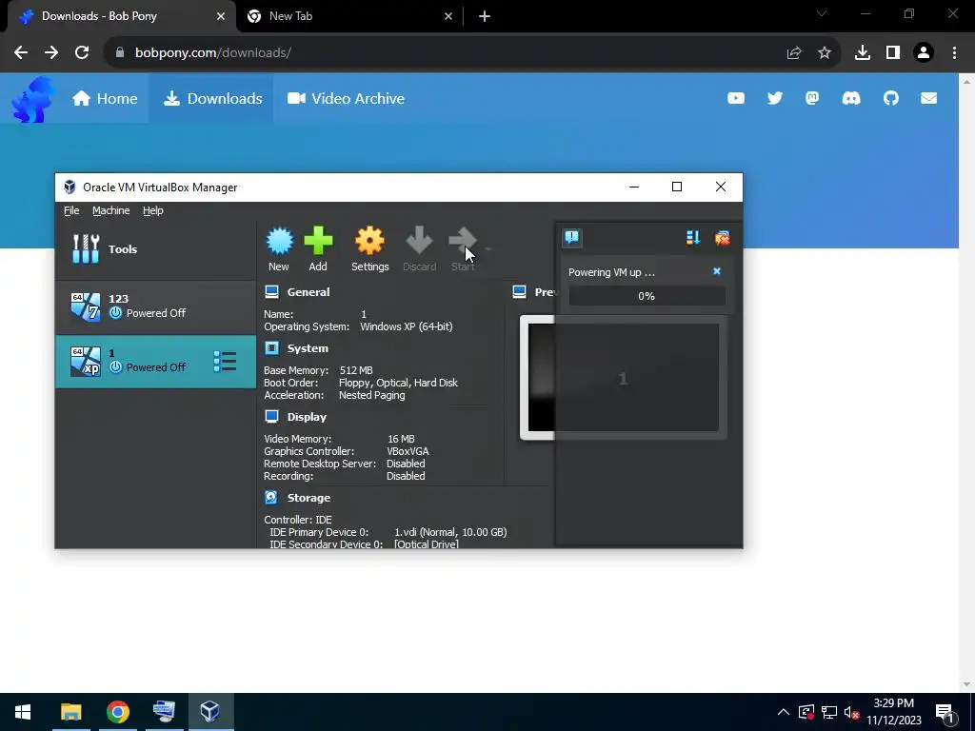Cancel the Powering VM up progress
Viewport: 975px width, 731px height.
pos(717,271)
